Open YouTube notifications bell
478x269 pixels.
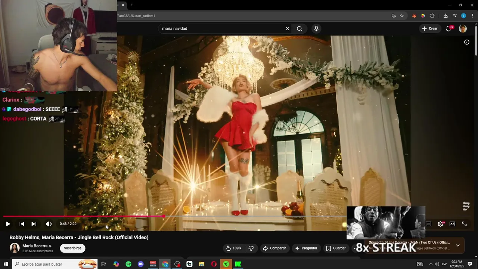click(449, 29)
